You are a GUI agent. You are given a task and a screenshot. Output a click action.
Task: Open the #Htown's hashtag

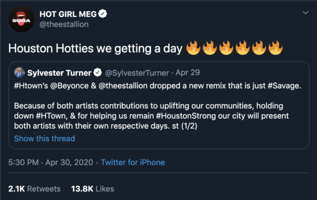pyautogui.click(x=31, y=86)
